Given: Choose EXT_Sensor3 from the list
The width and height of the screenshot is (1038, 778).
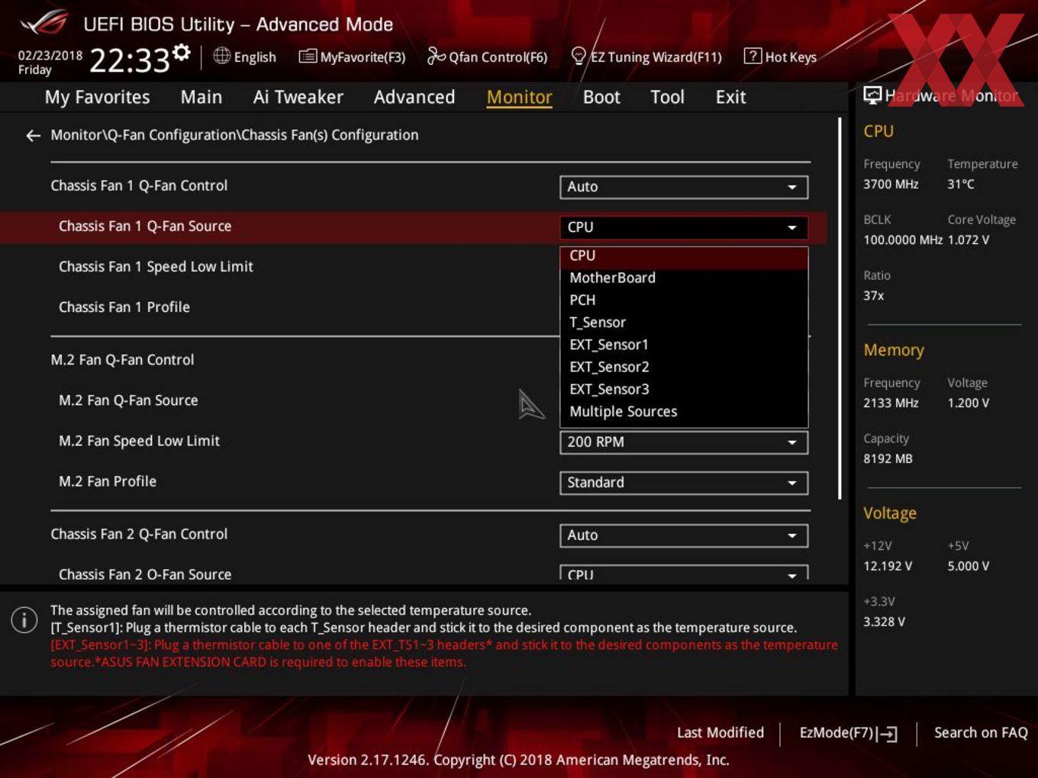Looking at the screenshot, I should (684, 389).
